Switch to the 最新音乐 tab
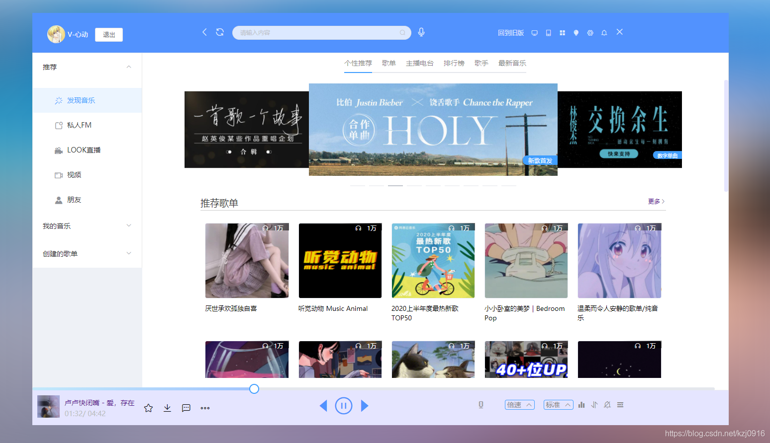This screenshot has height=443, width=770. (512, 63)
